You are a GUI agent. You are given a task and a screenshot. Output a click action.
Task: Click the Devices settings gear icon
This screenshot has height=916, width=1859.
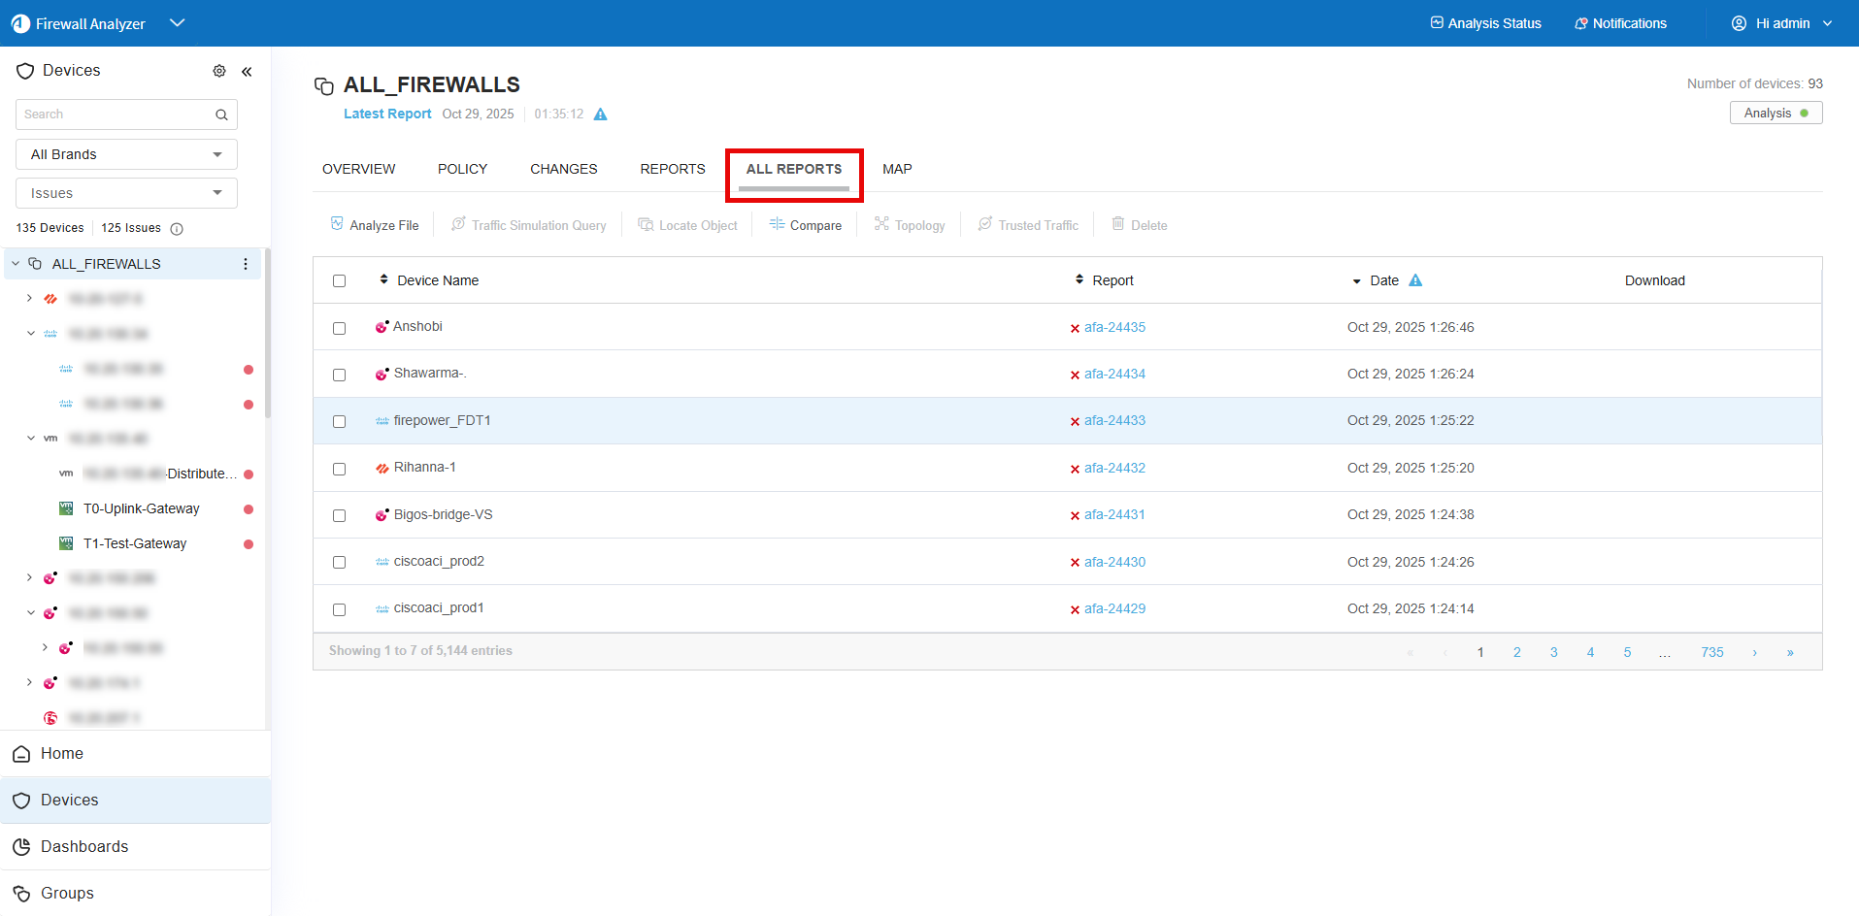click(x=219, y=71)
